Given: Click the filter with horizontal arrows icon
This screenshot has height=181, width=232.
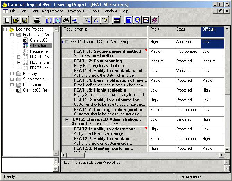Looking at the screenshot, I should [x=96, y=20].
